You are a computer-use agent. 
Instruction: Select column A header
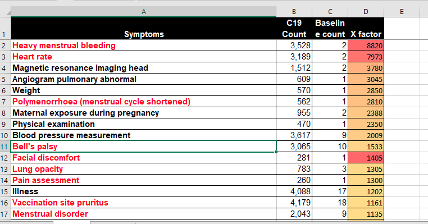pos(144,11)
